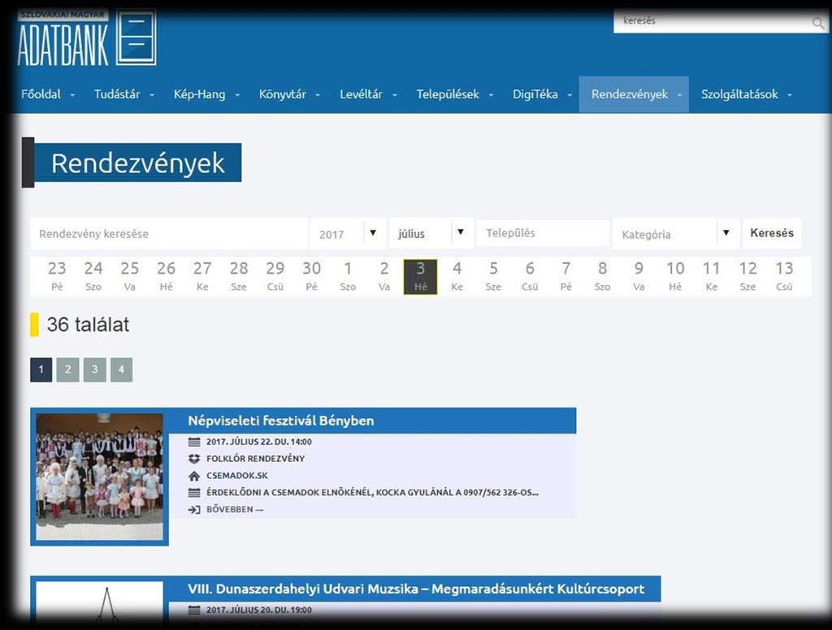Click the Érdeklődni a Csemadok elnökénél text
Viewport: 832px width, 630px height.
click(x=372, y=493)
